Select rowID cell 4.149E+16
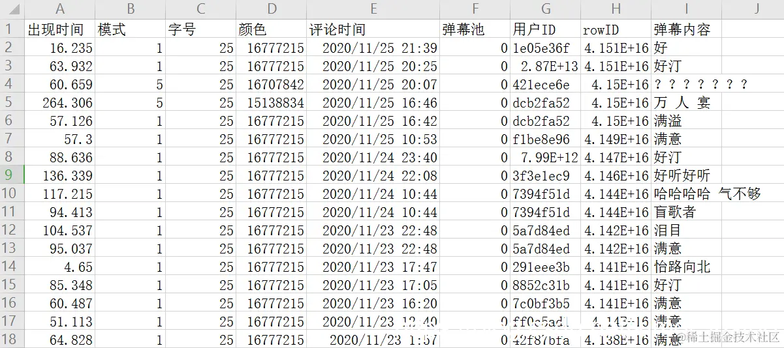784x348 pixels. click(x=616, y=139)
